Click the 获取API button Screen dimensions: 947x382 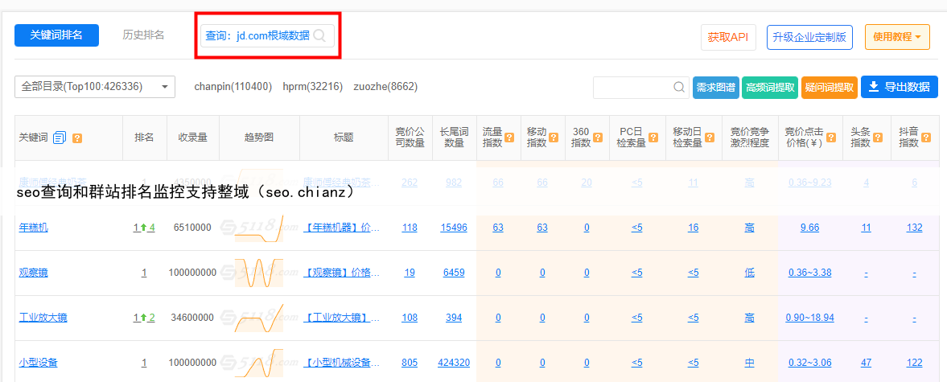(x=728, y=37)
